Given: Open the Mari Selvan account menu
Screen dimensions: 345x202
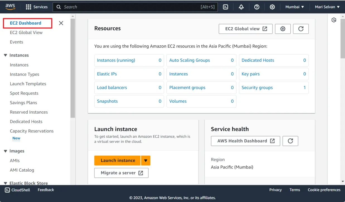Looking at the screenshot, I should 327,7.
